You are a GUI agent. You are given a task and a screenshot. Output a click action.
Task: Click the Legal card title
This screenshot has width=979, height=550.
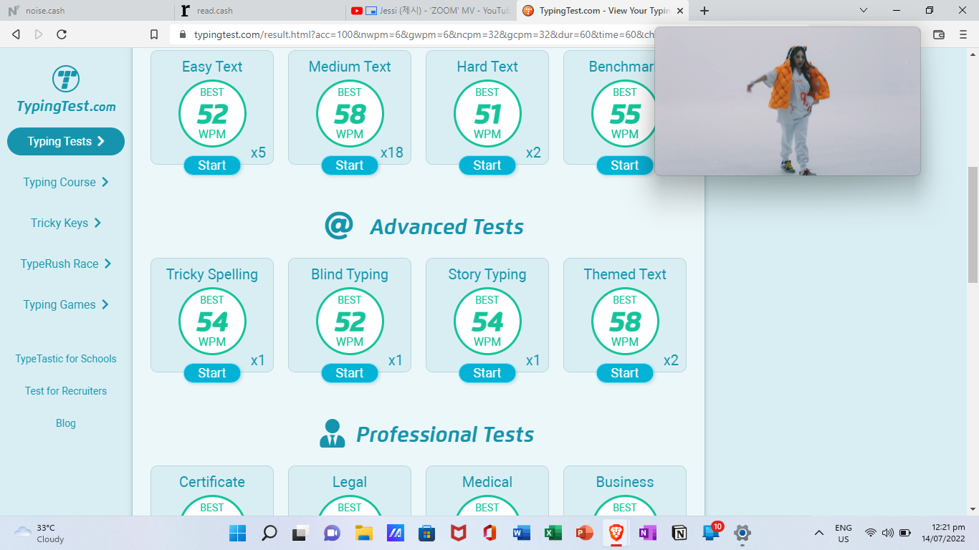(350, 483)
